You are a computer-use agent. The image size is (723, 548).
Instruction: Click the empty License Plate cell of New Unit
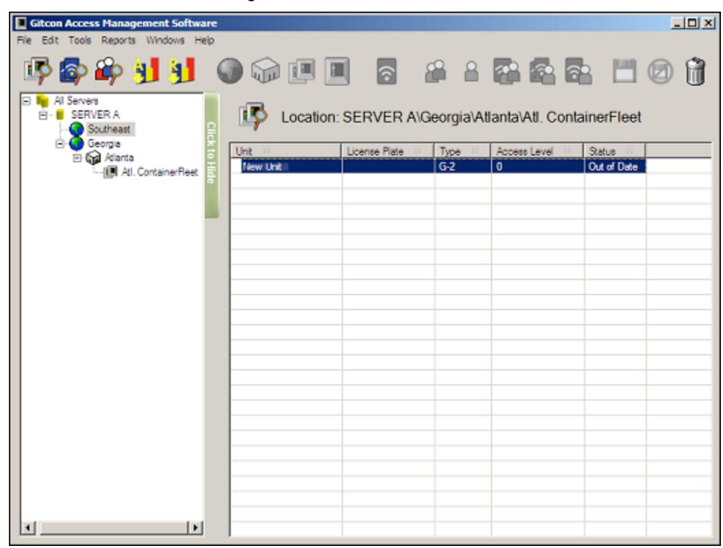pyautogui.click(x=388, y=166)
